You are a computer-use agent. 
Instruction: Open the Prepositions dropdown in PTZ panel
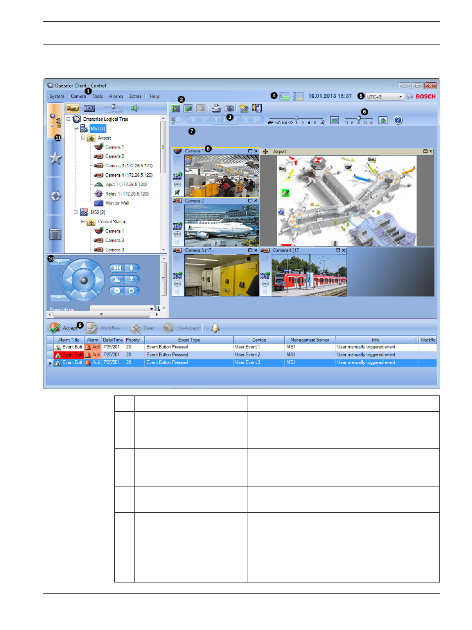coord(122,309)
